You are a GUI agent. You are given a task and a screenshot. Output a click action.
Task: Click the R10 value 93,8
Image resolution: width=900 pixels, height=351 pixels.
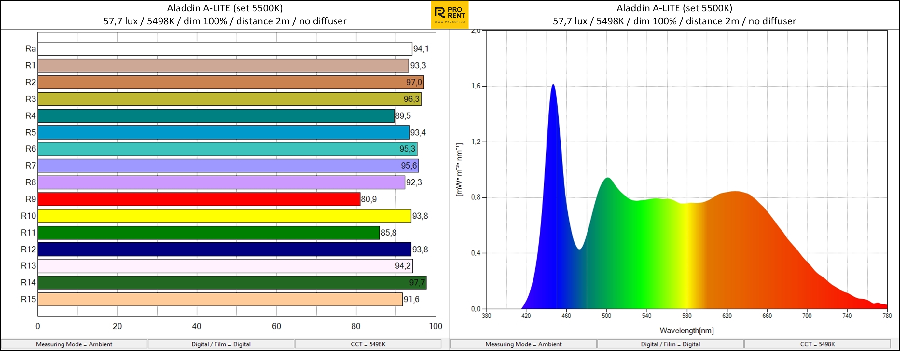[420, 216]
